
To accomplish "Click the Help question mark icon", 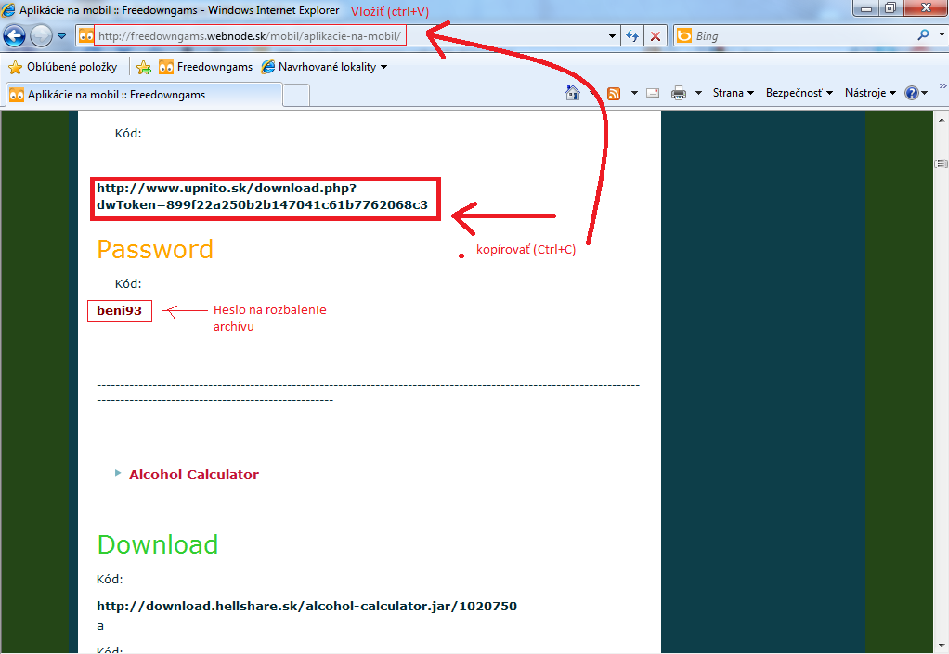I will [911, 93].
